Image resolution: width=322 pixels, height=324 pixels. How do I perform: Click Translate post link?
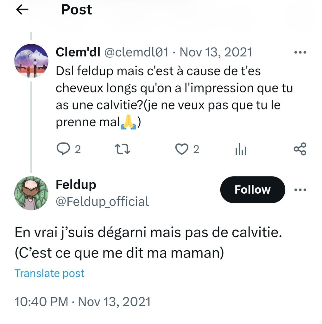pyautogui.click(x=49, y=273)
